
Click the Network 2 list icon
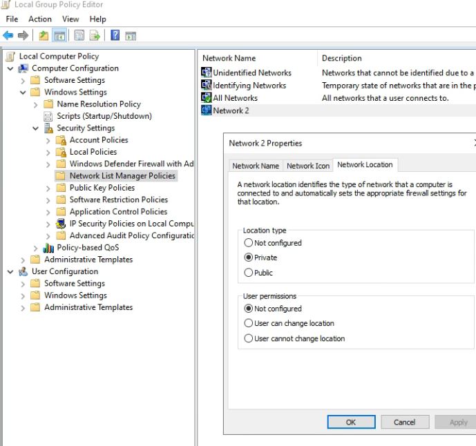(207, 110)
